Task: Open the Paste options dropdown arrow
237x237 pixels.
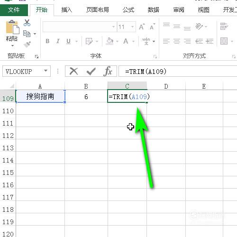Action: click(x=12, y=46)
